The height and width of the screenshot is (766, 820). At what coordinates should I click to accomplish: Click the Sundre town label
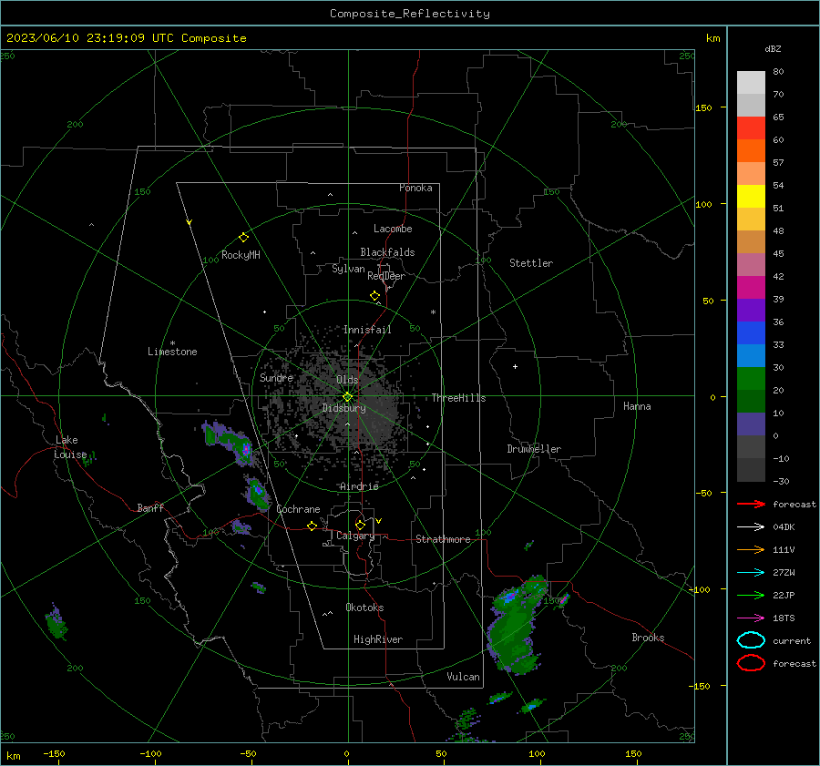click(276, 377)
